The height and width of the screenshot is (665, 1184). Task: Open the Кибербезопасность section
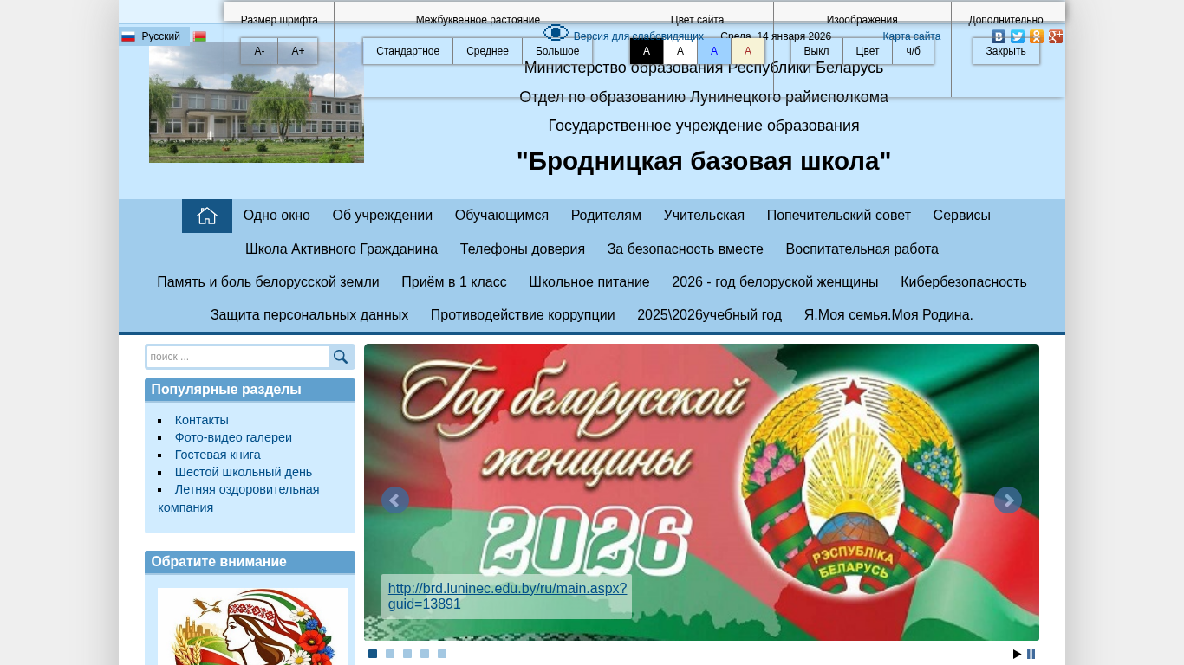(964, 282)
